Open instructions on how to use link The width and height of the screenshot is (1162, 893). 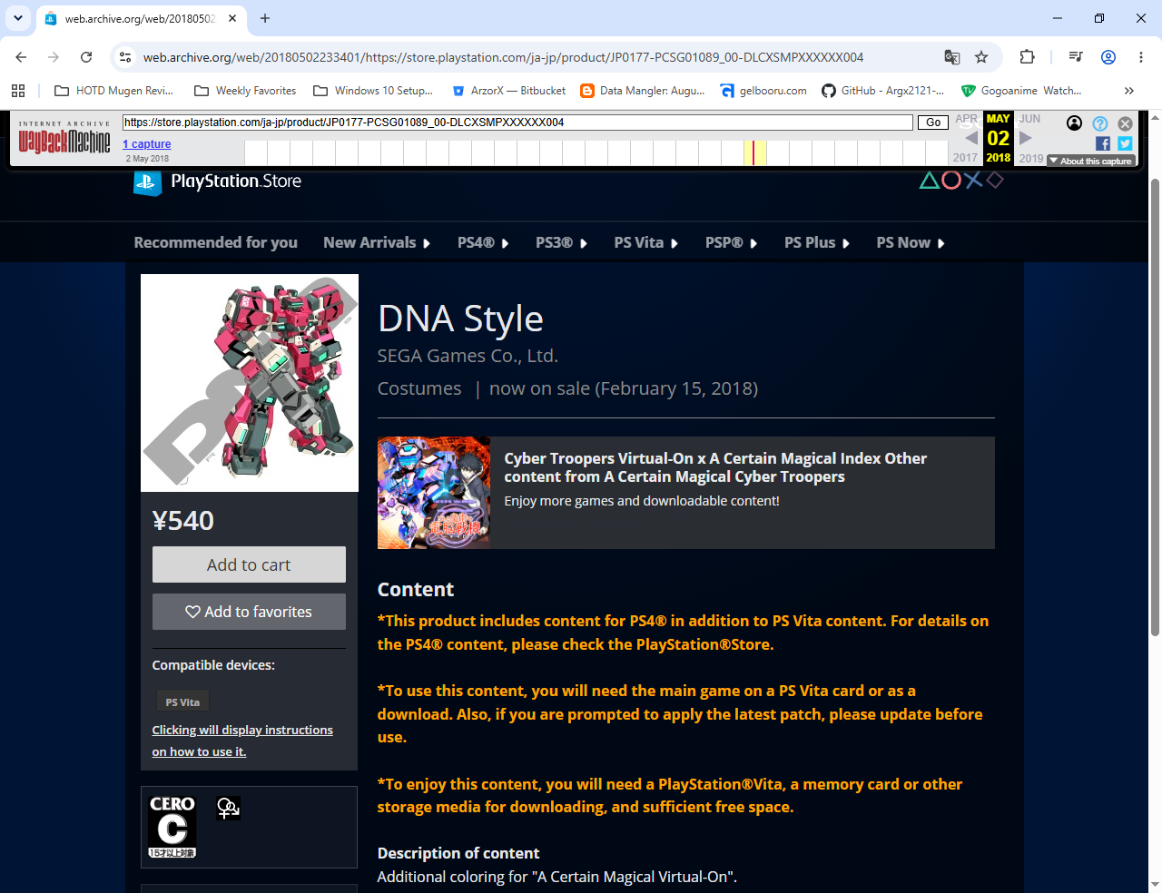pos(242,741)
